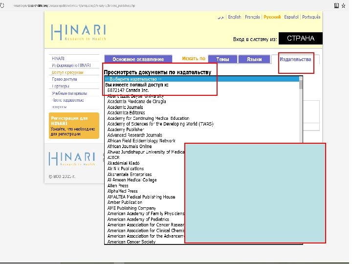Screen dimensions: 352x264
Task: Switch language to Français
Action: click(252, 17)
